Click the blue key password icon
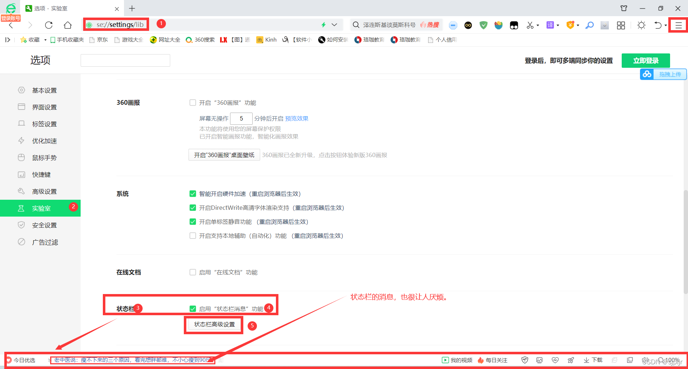 click(x=589, y=25)
